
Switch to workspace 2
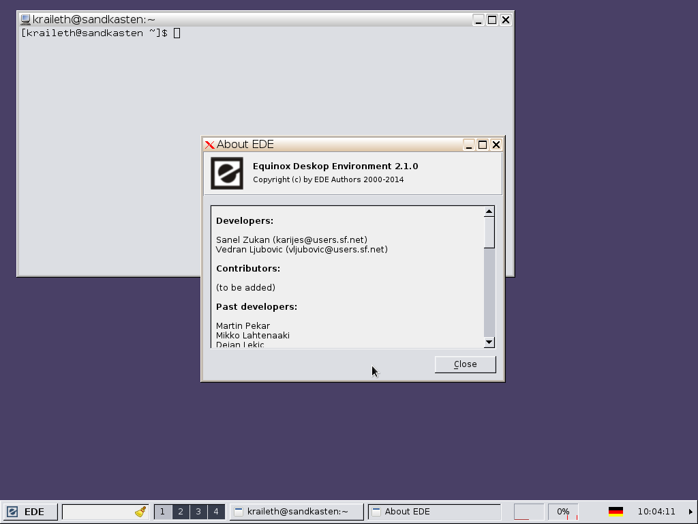coord(181,512)
